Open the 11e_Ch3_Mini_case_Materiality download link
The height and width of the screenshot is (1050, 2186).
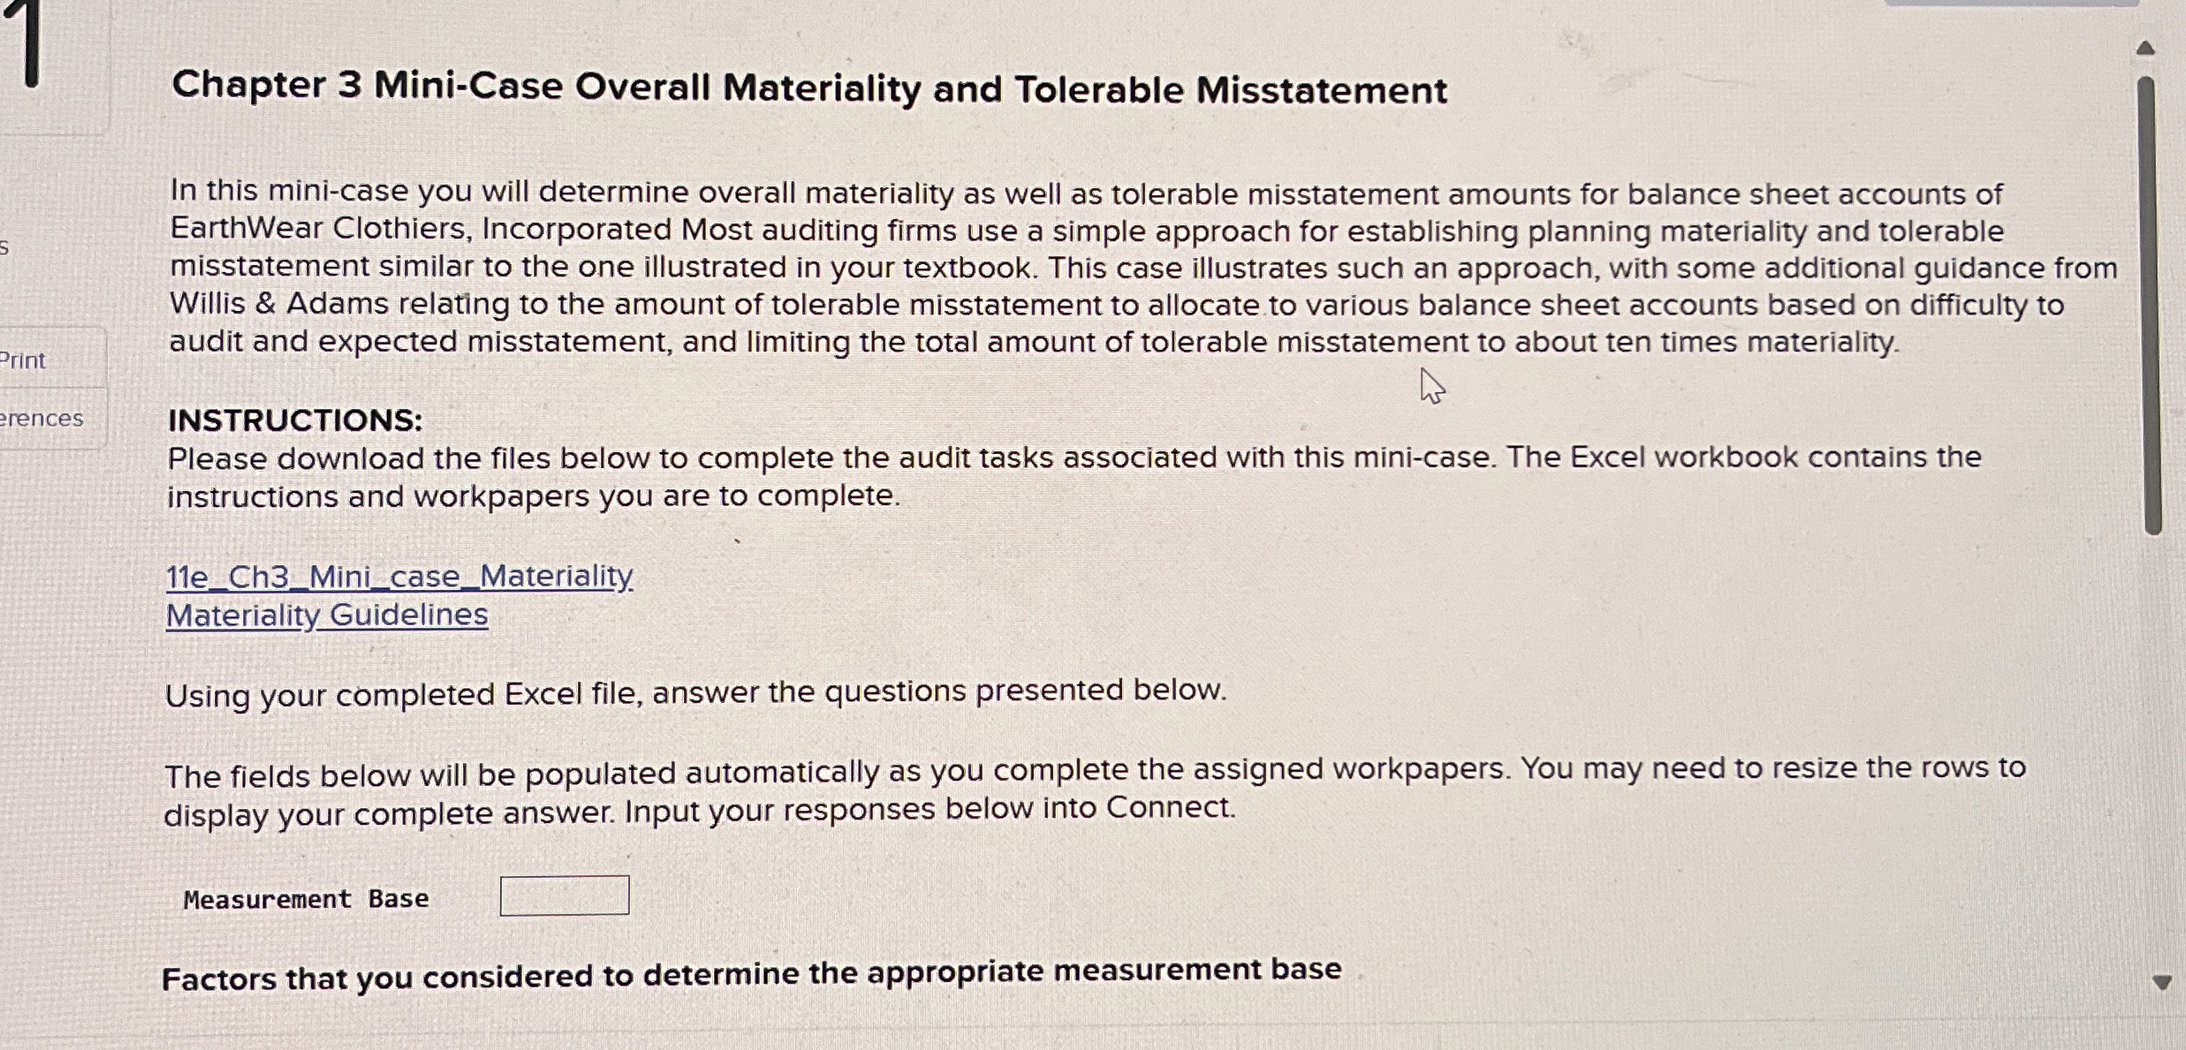[399, 576]
